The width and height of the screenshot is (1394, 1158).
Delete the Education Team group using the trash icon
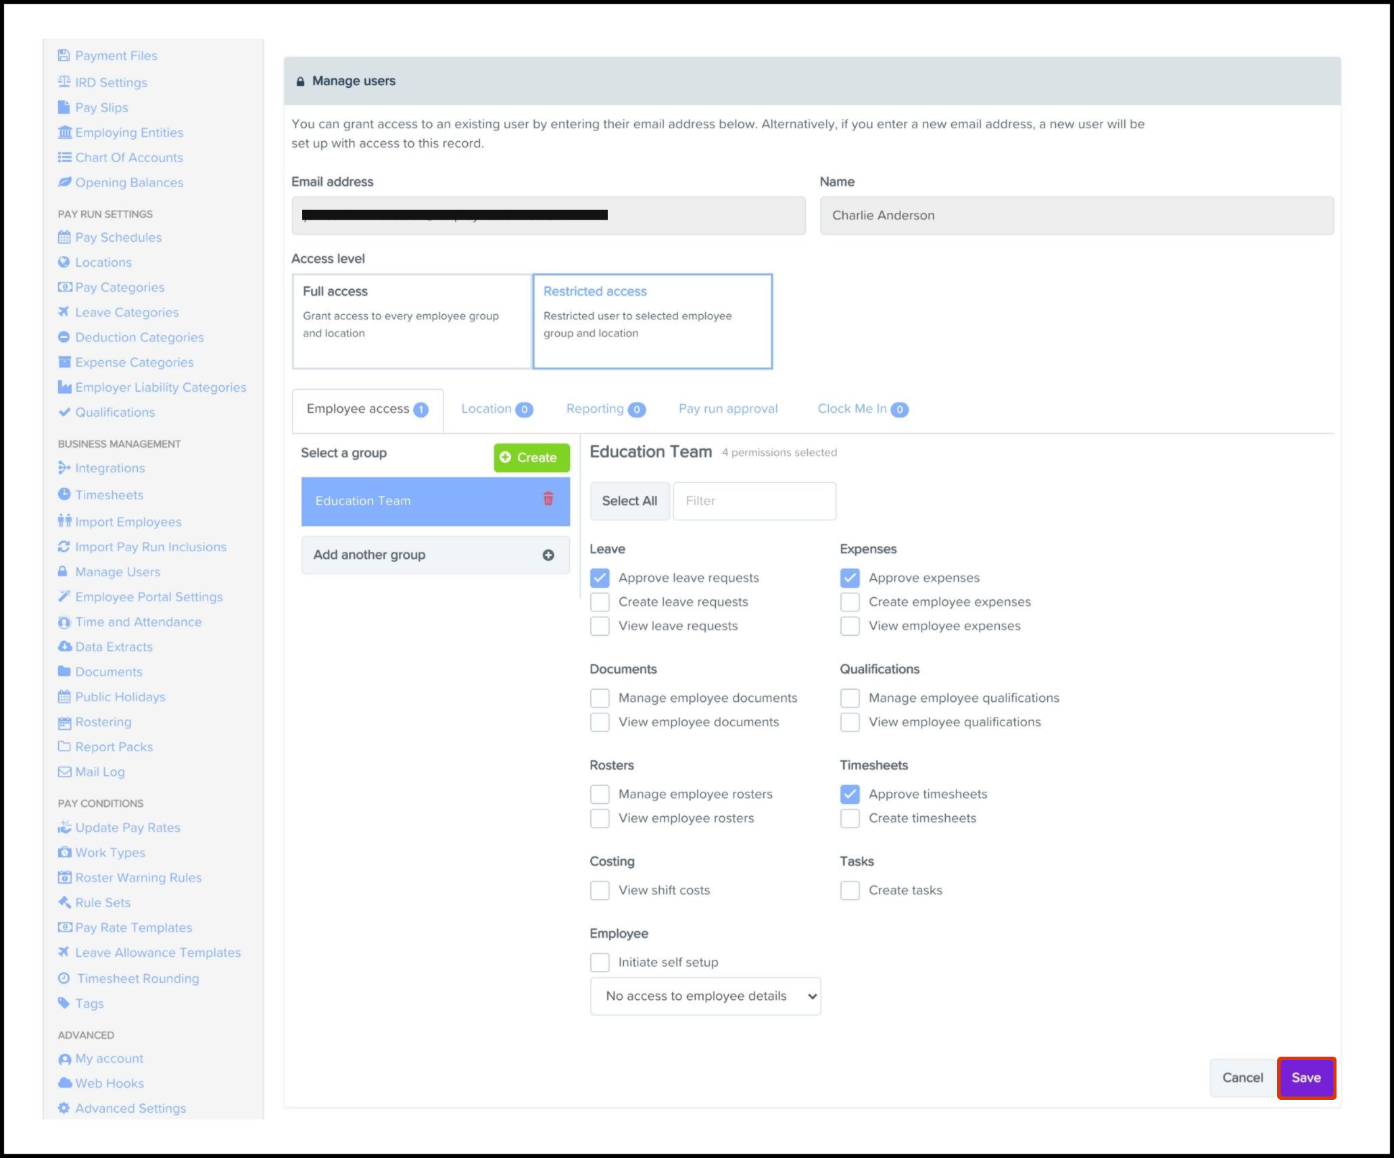click(548, 499)
